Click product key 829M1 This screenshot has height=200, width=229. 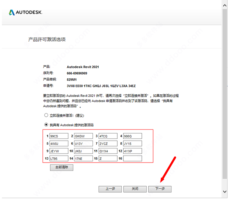click(72, 79)
